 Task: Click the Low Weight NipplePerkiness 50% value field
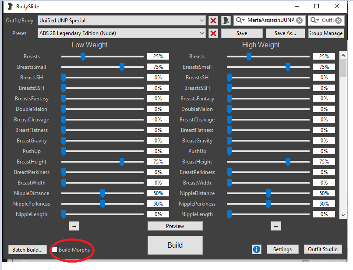[158, 204]
